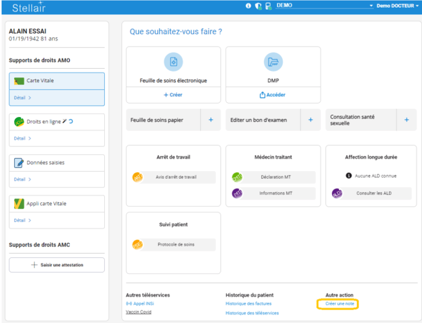Add a Feuille de soins papier with plus
The height and width of the screenshot is (323, 422).
[x=211, y=120]
